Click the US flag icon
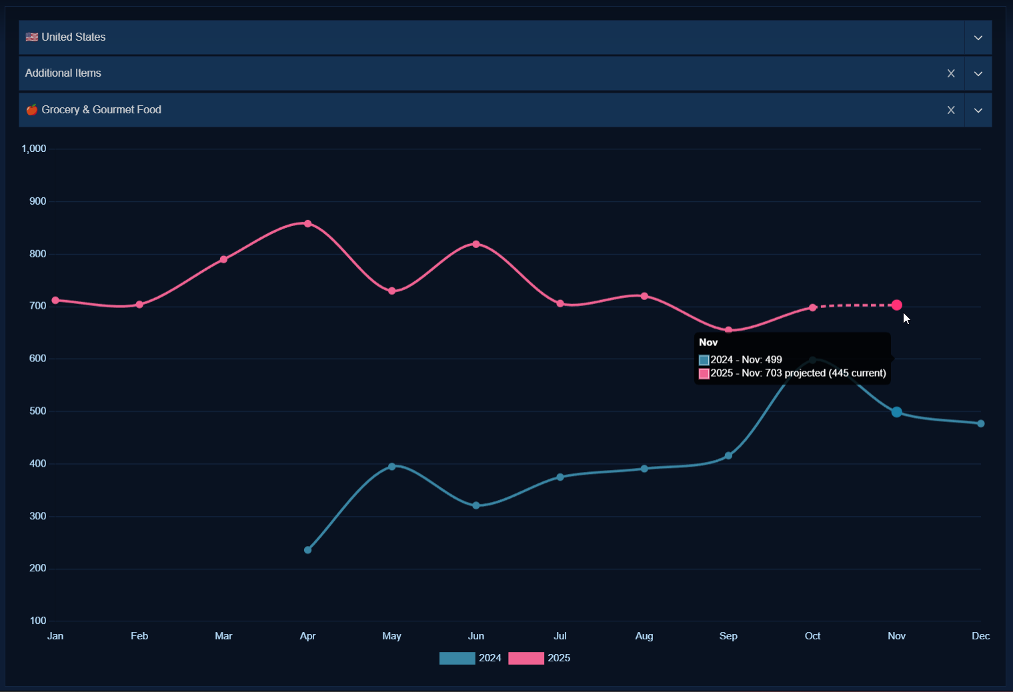The image size is (1013, 692). pyautogui.click(x=31, y=37)
